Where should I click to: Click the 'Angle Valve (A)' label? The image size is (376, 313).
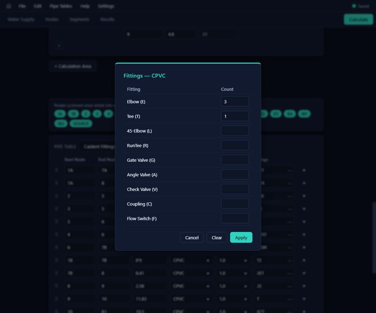pos(142,175)
